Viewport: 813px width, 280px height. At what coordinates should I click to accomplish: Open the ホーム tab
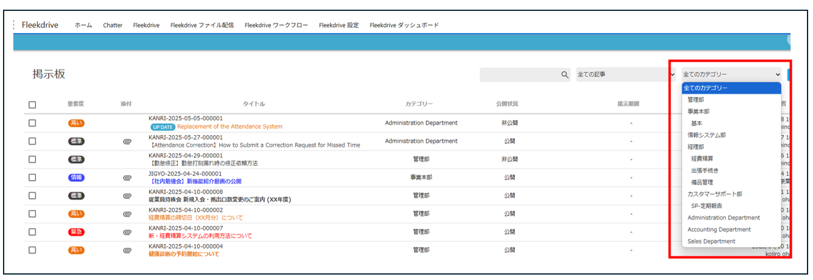click(83, 25)
